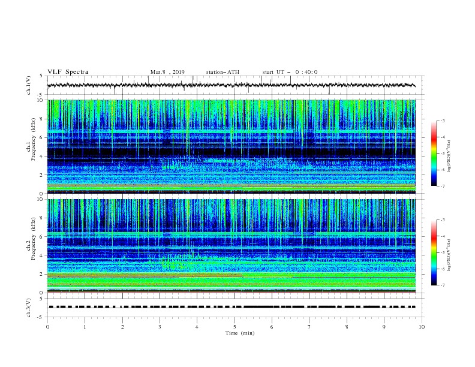
Task: Click the "-7" label on ch.1 color scale
Action: pos(443,186)
